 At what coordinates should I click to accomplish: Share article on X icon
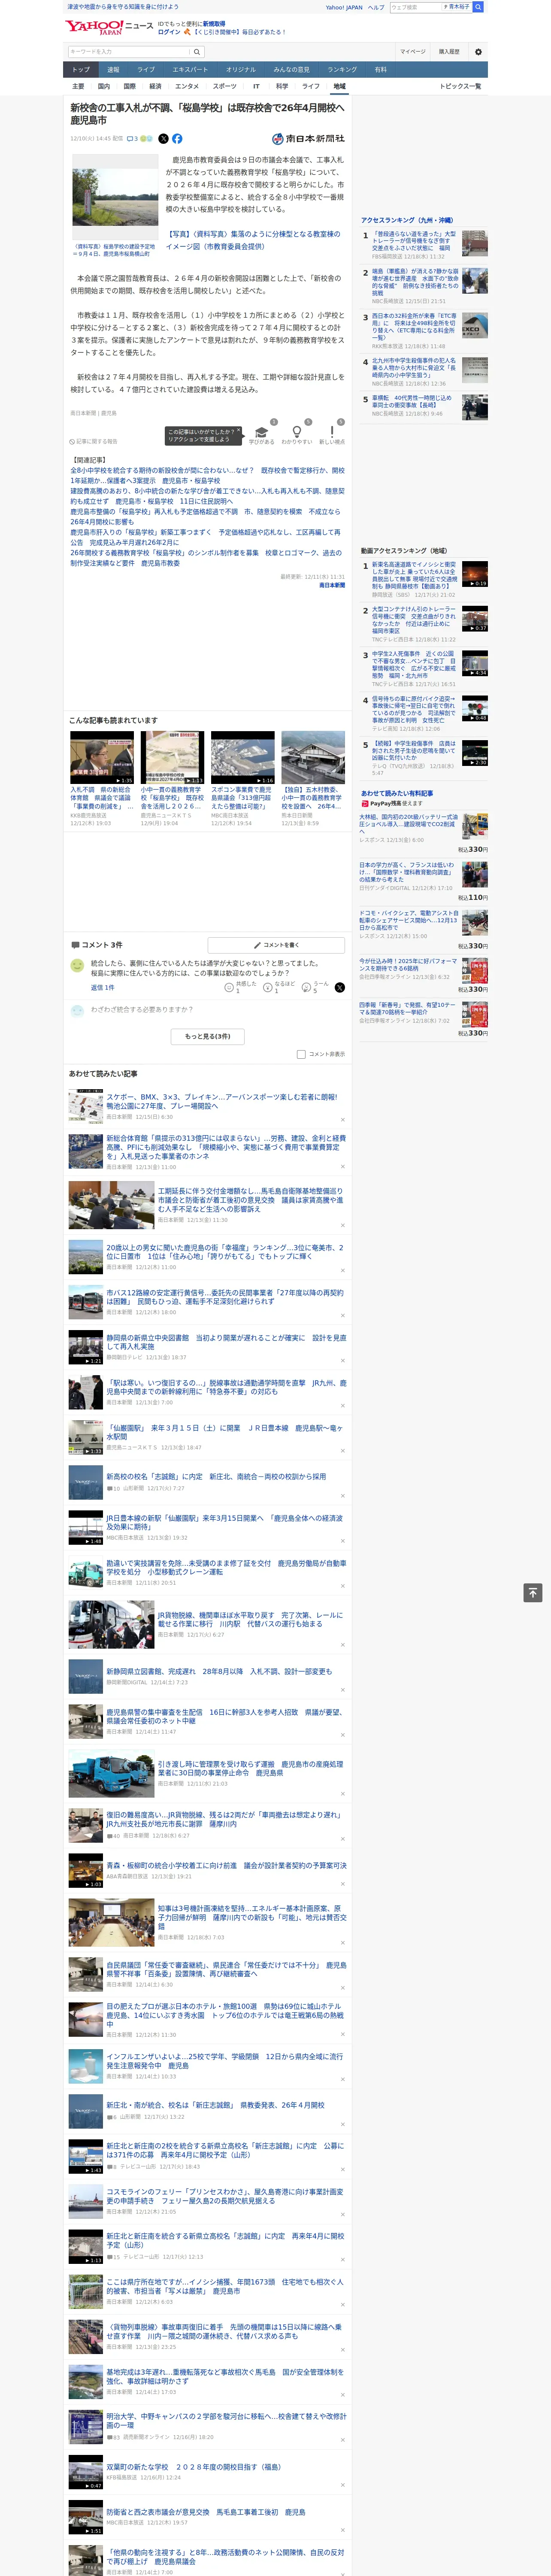[x=163, y=139]
